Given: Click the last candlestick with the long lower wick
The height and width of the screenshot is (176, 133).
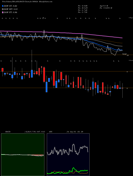Looking at the screenshot, I should pos(122,90).
